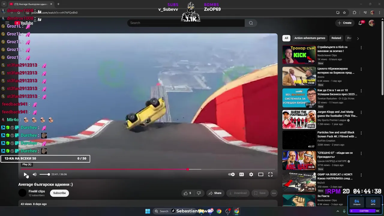Open the Particles few and small video title
The image size is (384, 216).
[337, 134]
